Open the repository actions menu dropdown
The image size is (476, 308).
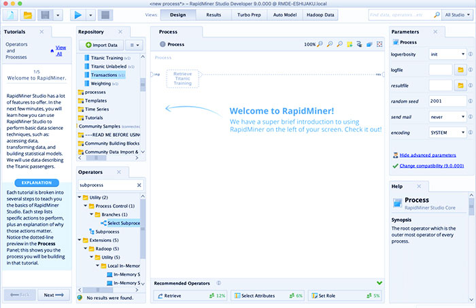(134, 45)
